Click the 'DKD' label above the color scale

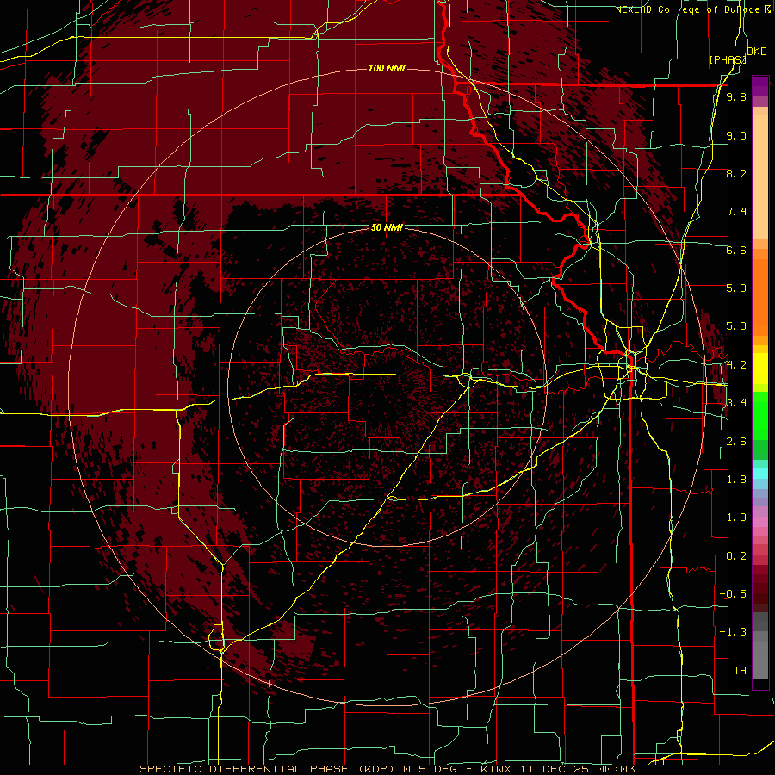(757, 52)
